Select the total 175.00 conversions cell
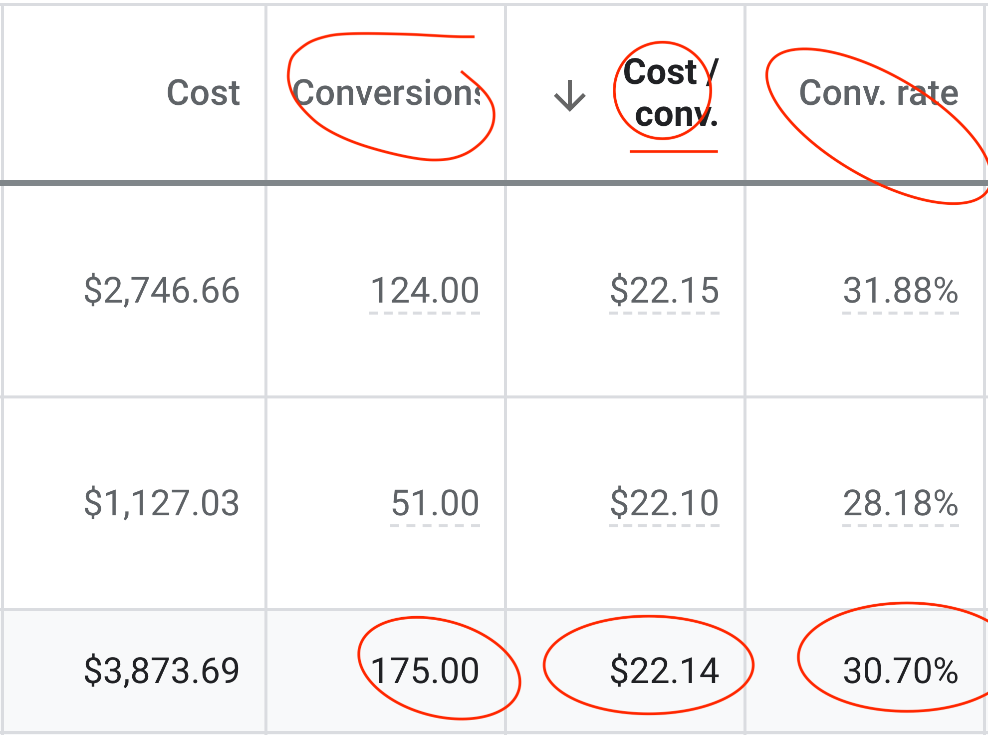This screenshot has width=988, height=735. coord(425,670)
